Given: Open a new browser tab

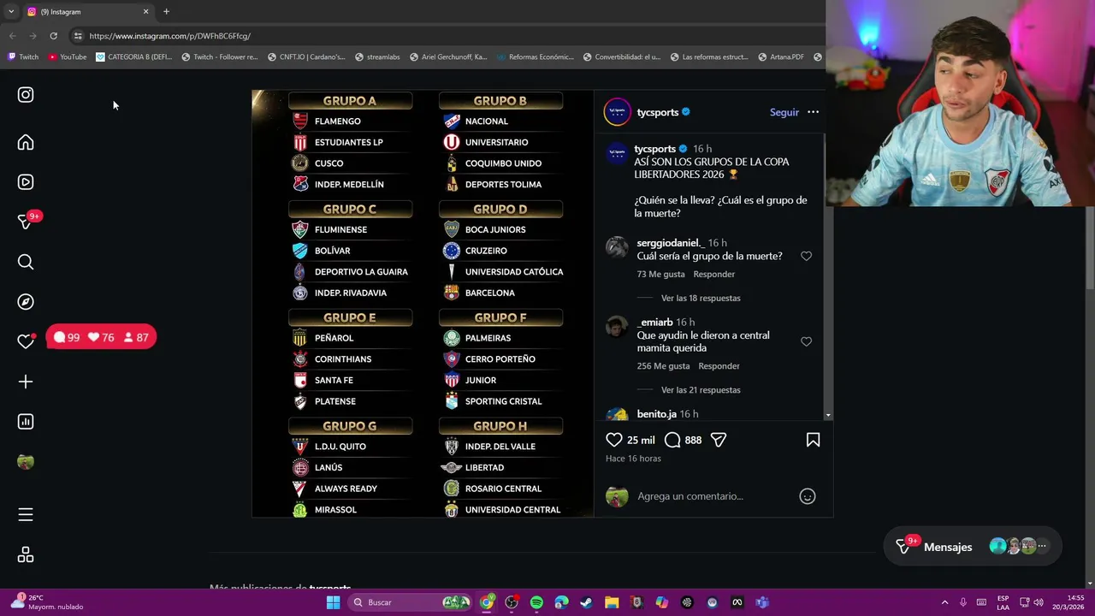Looking at the screenshot, I should coord(166,12).
